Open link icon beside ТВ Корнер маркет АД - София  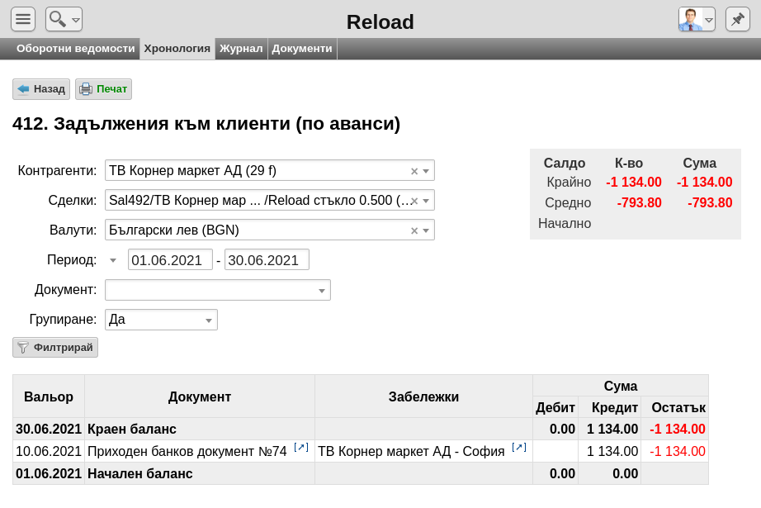pyautogui.click(x=519, y=448)
